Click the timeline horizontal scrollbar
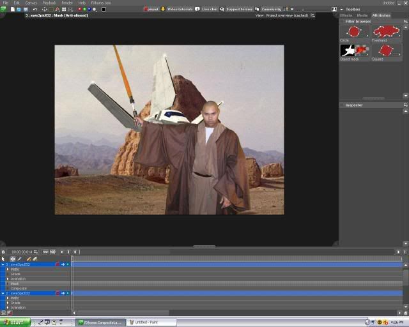Image resolution: width=409 pixels, height=327 pixels. (123, 313)
